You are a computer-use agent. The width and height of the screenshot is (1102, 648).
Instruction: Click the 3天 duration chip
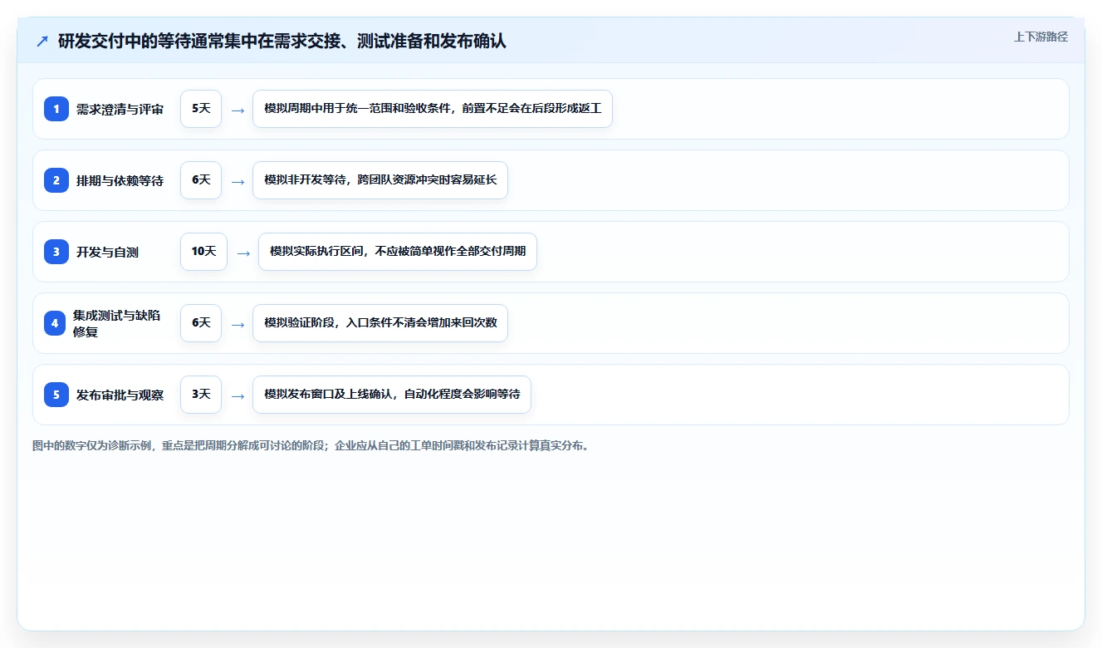coord(201,395)
